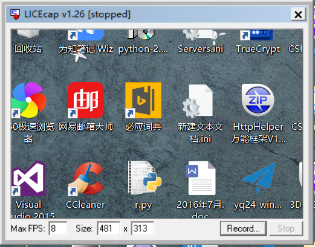Select the python-2 installer icon

click(141, 34)
